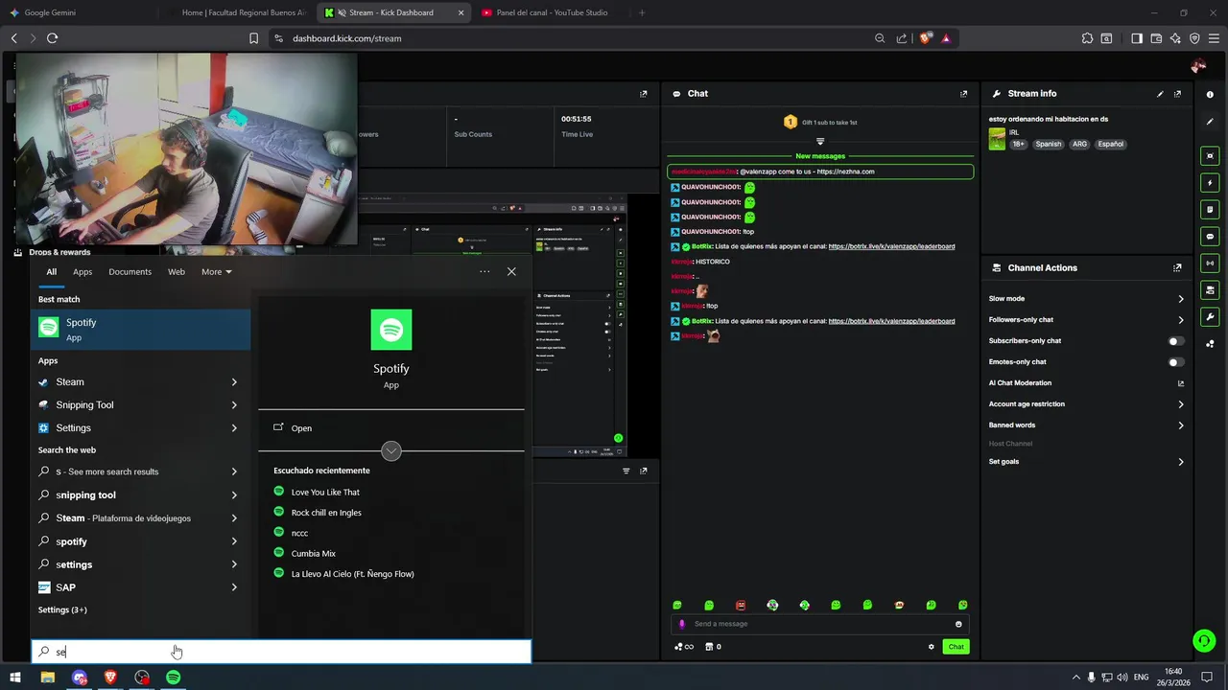Expand Followers-only chat options
Image resolution: width=1228 pixels, height=690 pixels.
pos(1180,320)
